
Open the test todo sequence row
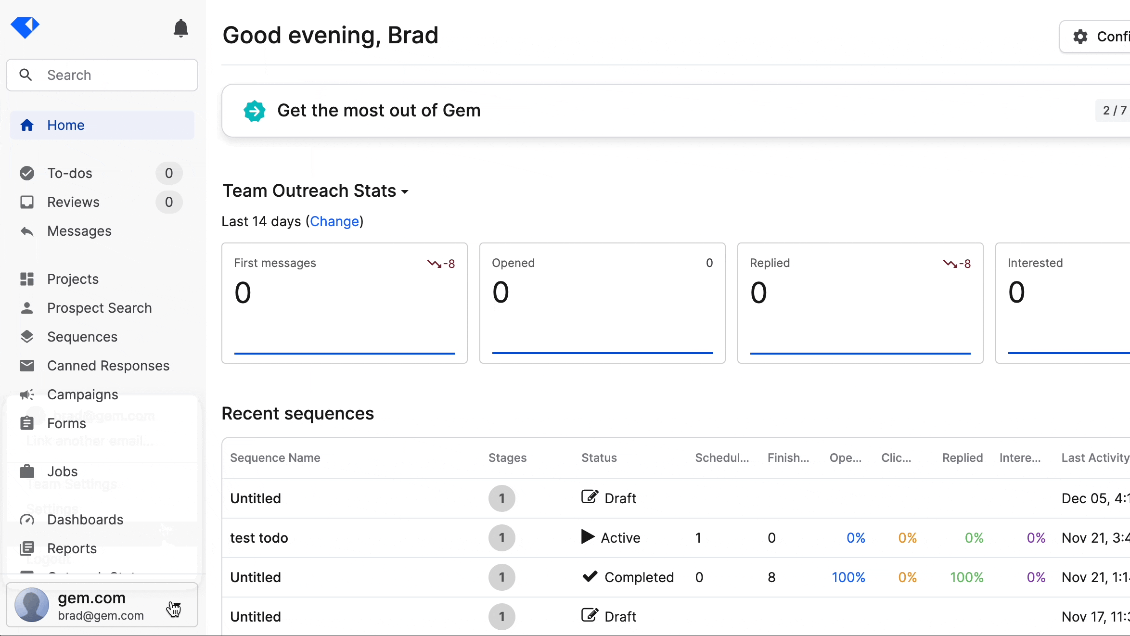(x=259, y=538)
